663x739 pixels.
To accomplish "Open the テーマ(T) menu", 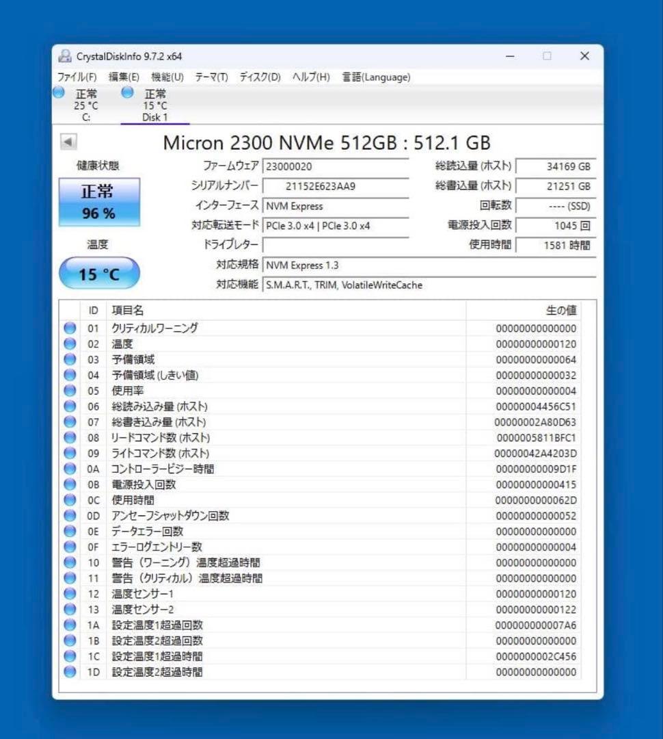I will tap(211, 77).
